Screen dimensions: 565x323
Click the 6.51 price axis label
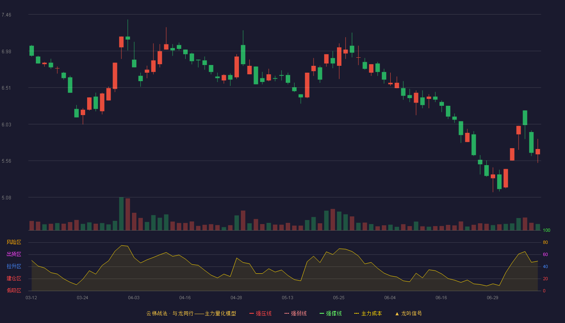[x=6, y=88]
